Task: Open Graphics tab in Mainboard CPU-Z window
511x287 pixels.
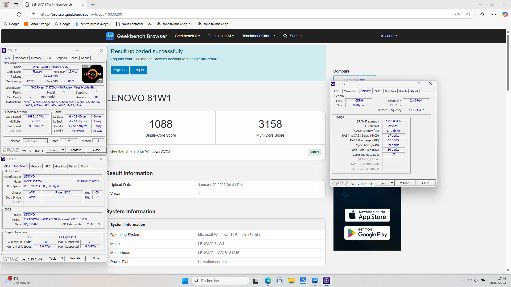Action: click(x=61, y=166)
